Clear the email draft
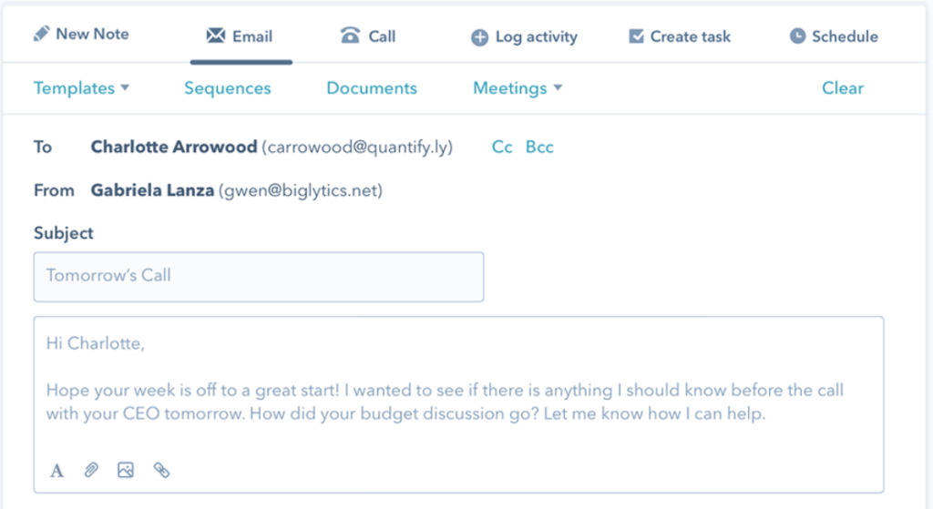933x509 pixels. pos(843,88)
